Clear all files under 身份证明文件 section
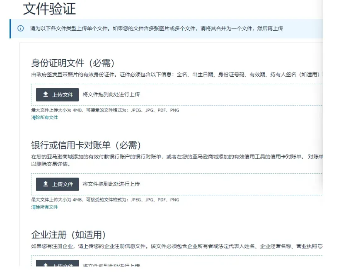This screenshot has width=358, height=276. [x=44, y=118]
